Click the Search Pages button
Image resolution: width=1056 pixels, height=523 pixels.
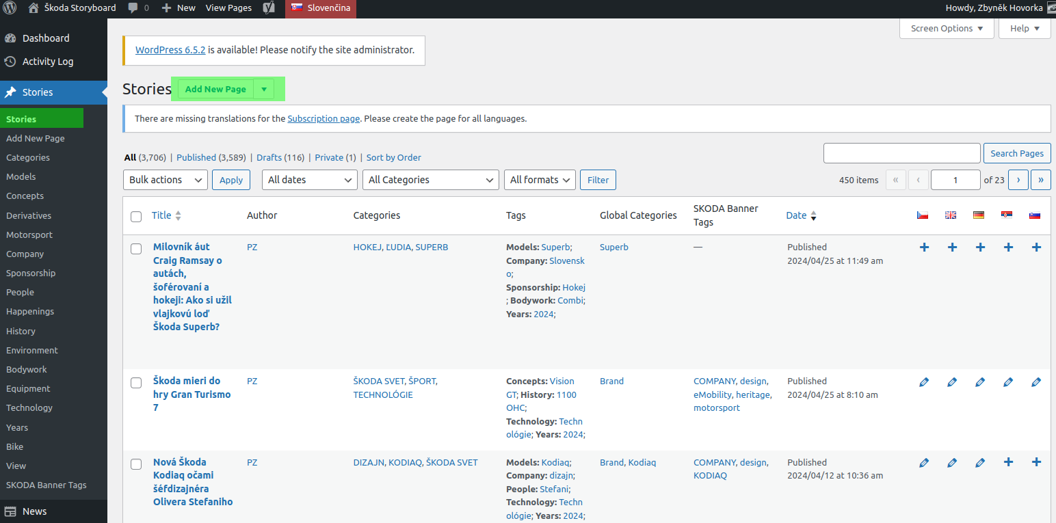click(1017, 153)
